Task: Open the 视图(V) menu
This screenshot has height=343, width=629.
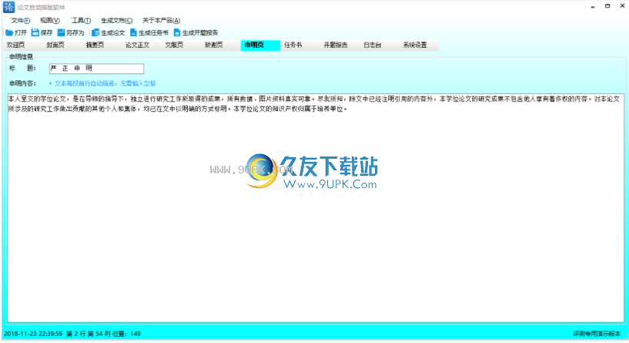Action: pos(50,21)
